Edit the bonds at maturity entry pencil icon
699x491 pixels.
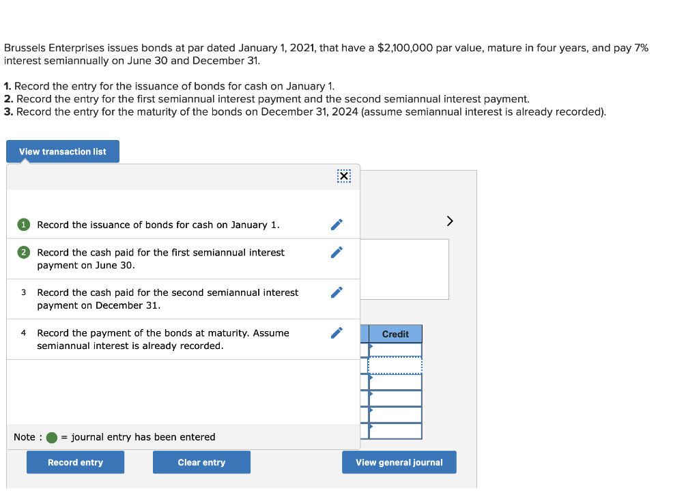pos(337,333)
